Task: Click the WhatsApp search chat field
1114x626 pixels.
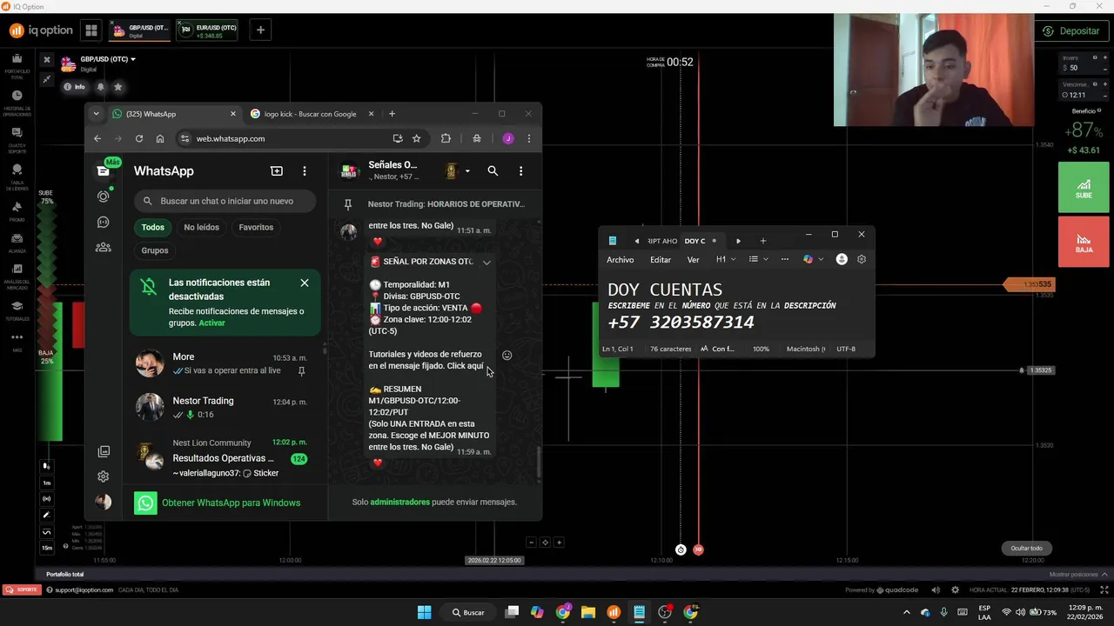Action: 225,201
